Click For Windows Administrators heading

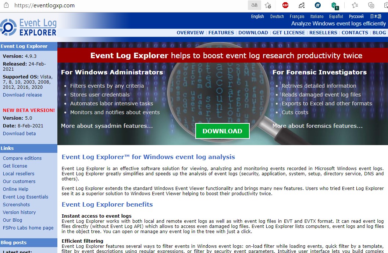[112, 72]
